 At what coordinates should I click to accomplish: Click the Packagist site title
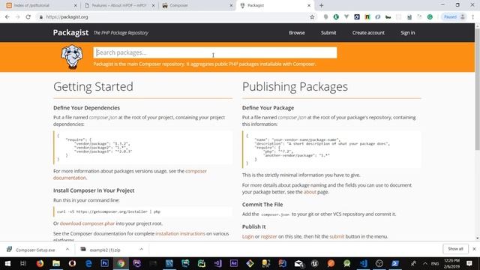(x=70, y=32)
